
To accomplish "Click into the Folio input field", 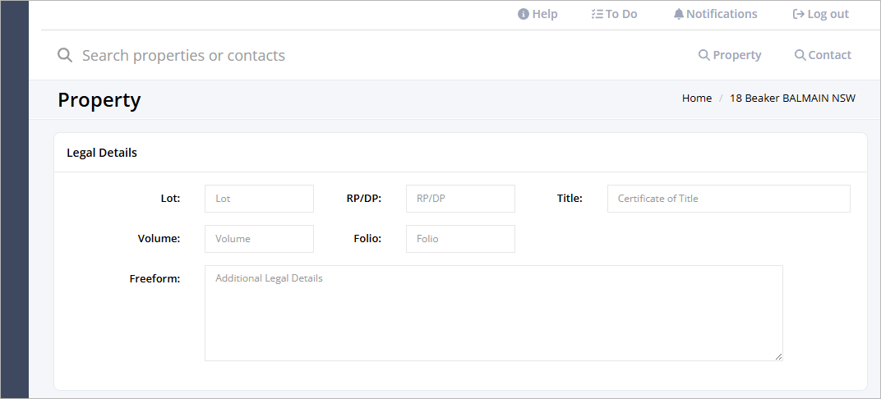I will click(x=460, y=239).
